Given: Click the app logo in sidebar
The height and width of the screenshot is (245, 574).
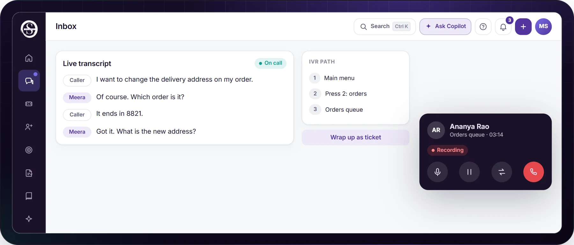Looking at the screenshot, I should click(x=29, y=29).
